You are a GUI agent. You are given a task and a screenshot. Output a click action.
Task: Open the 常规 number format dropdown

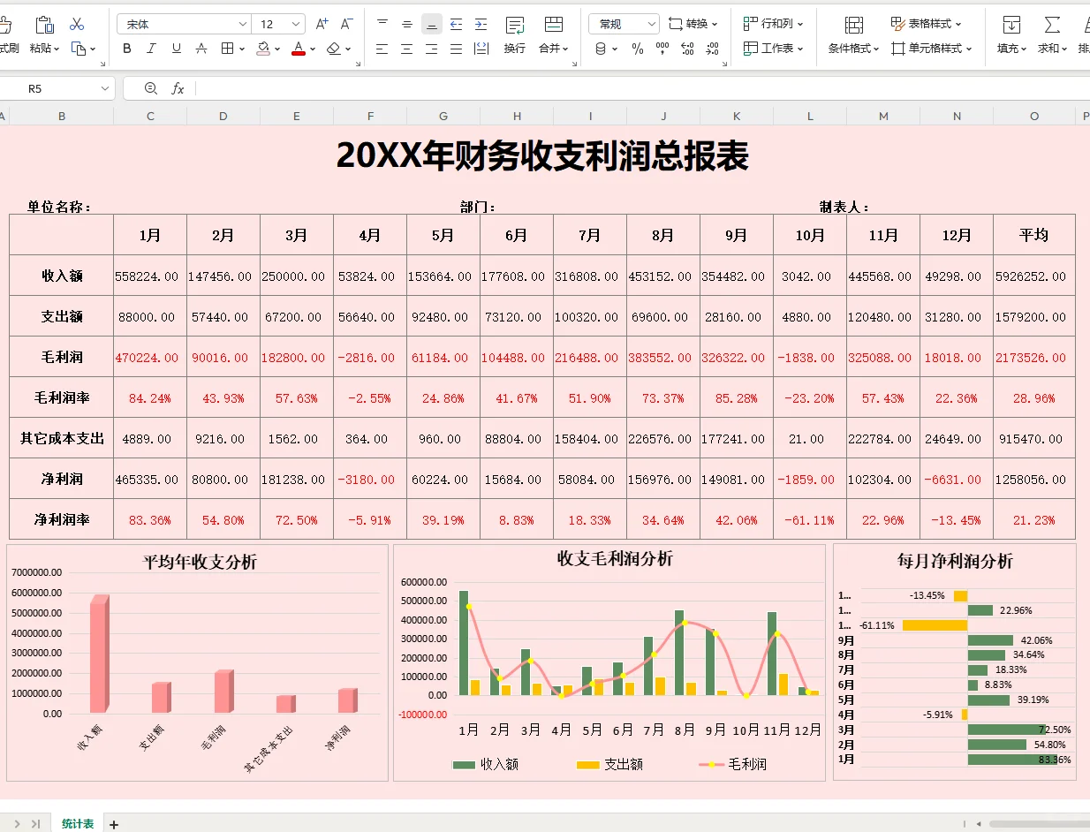coord(652,24)
